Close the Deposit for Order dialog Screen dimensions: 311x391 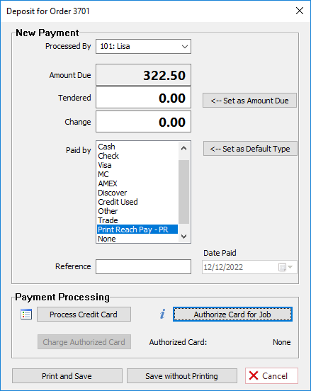(x=299, y=11)
